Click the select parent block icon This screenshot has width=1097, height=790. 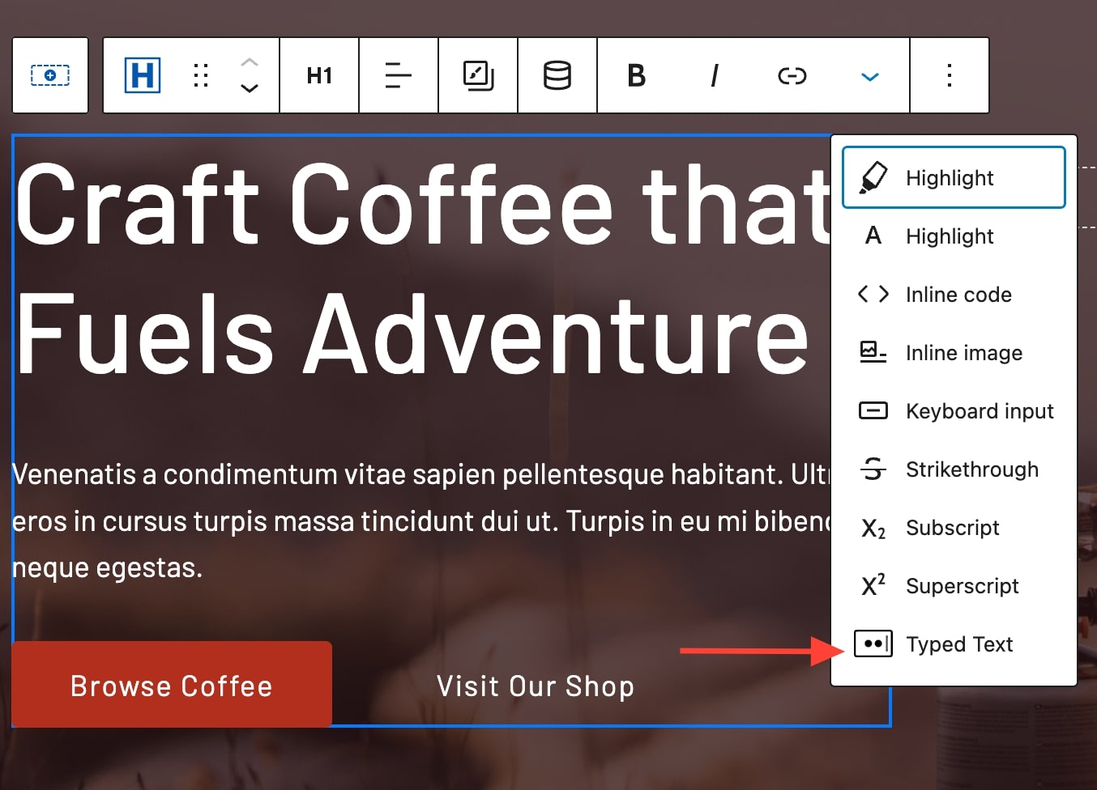click(50, 75)
